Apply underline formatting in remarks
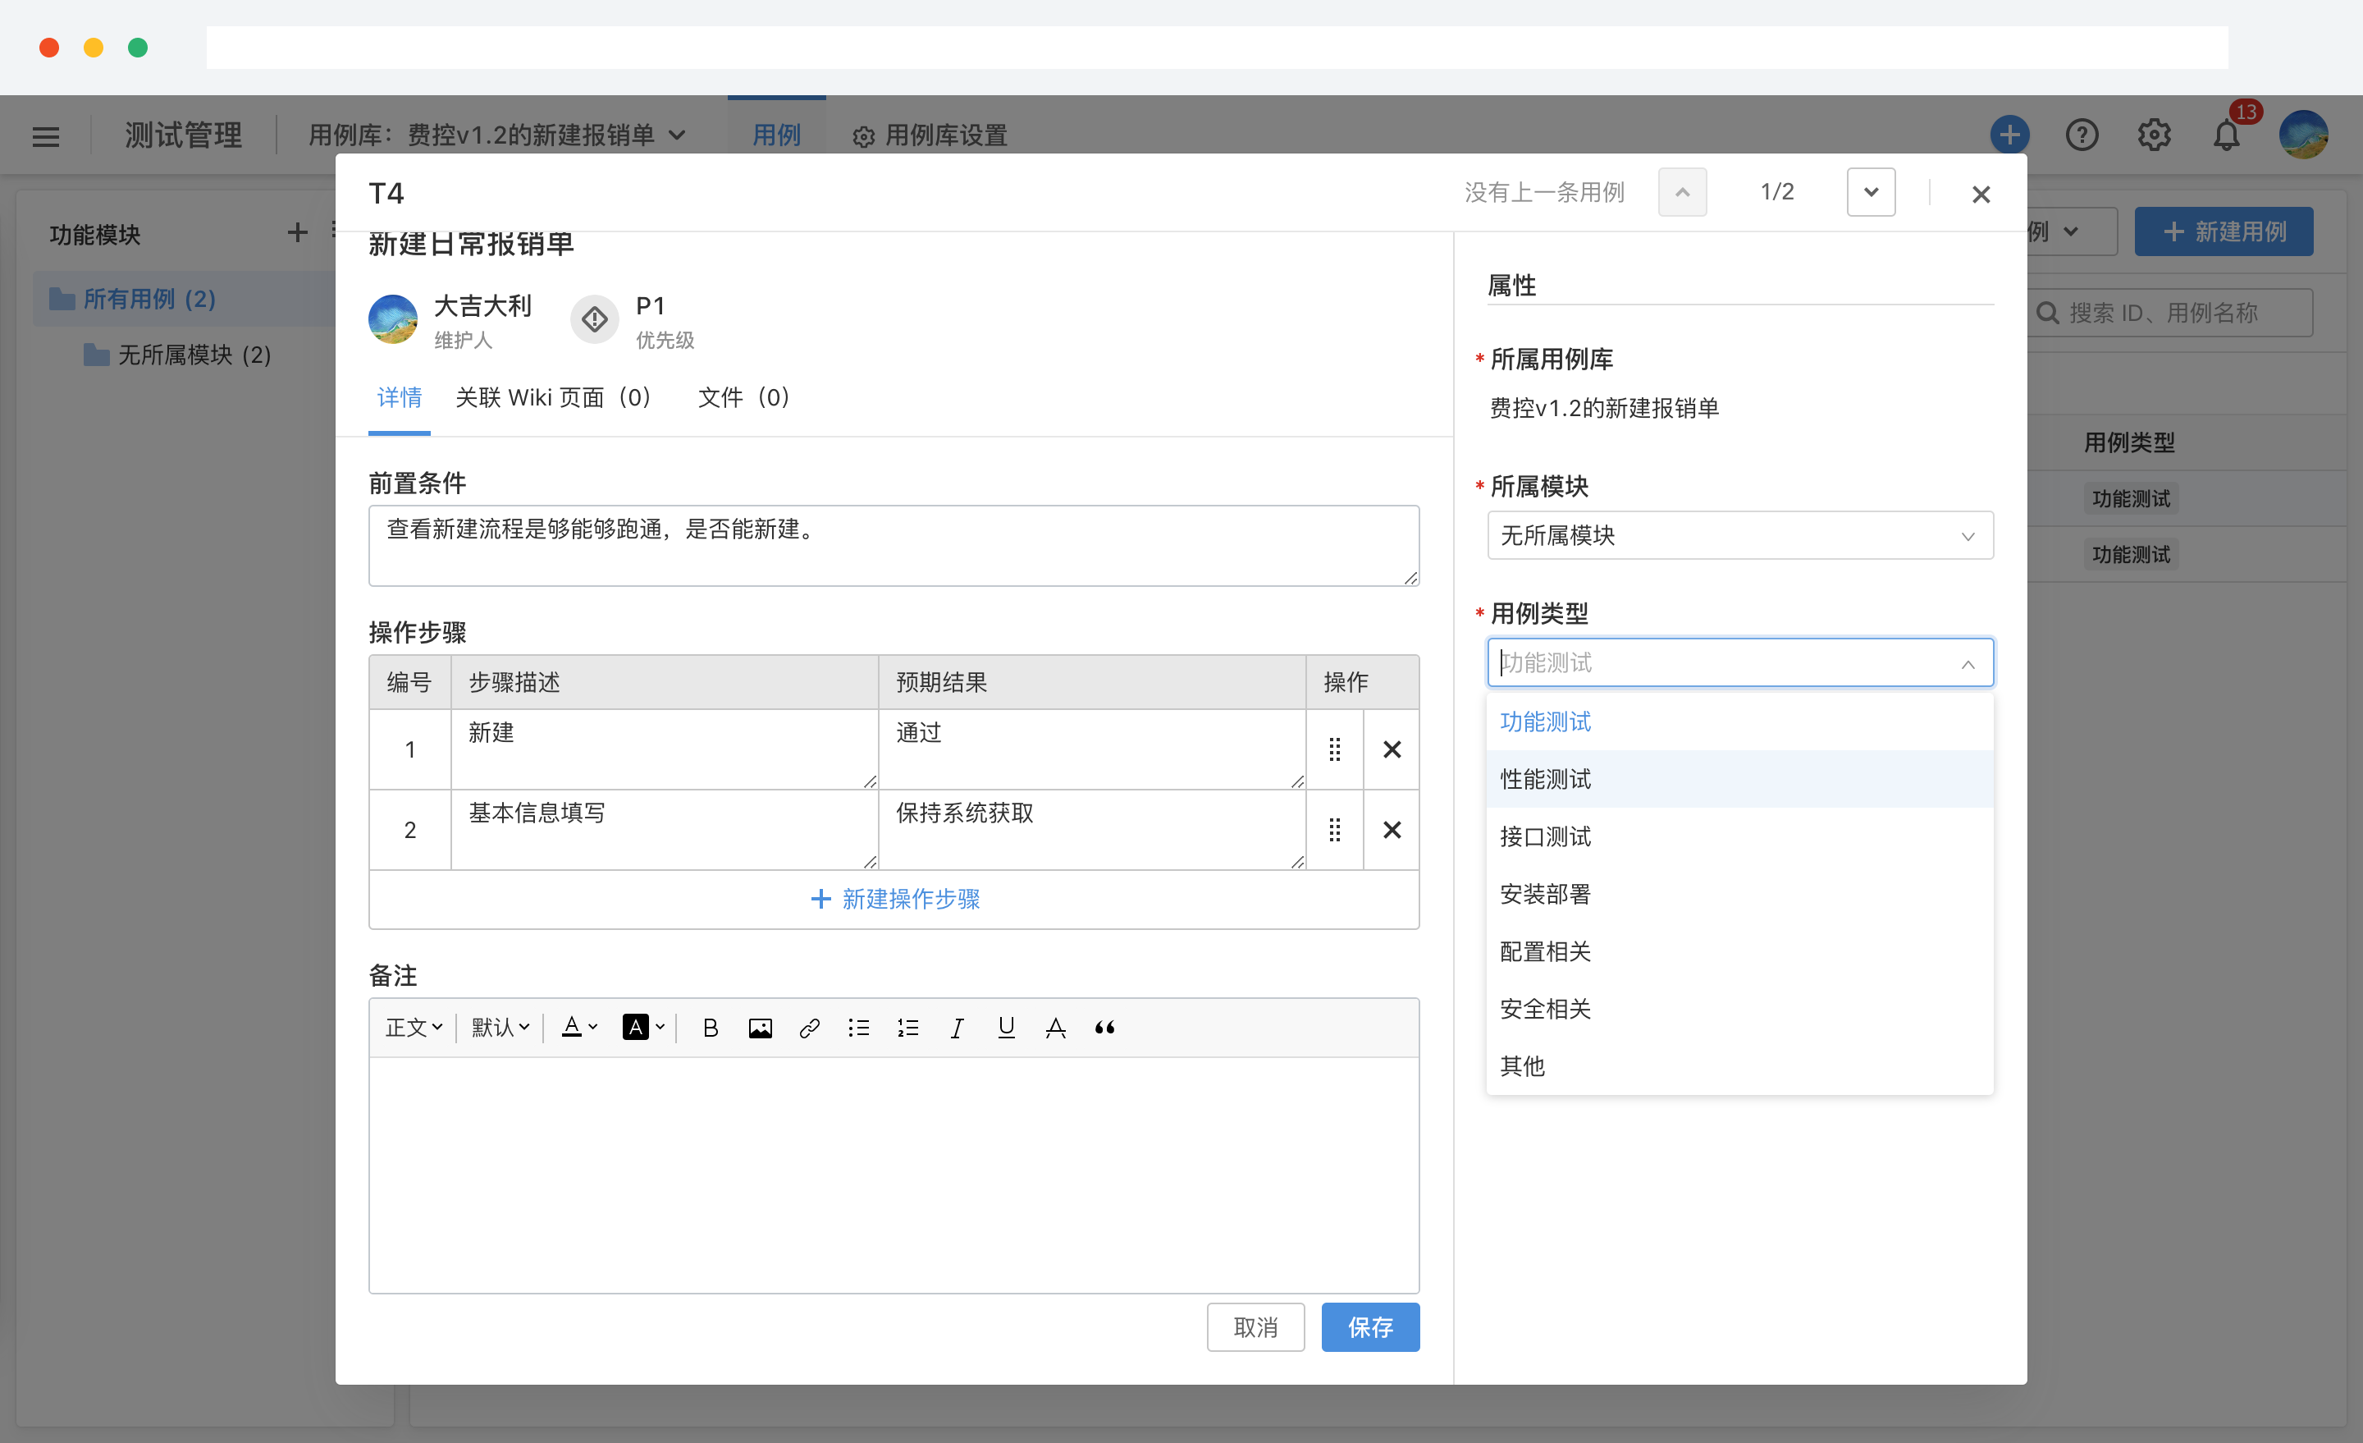Screen dimensions: 2363x1443 pyautogui.click(x=1005, y=1027)
